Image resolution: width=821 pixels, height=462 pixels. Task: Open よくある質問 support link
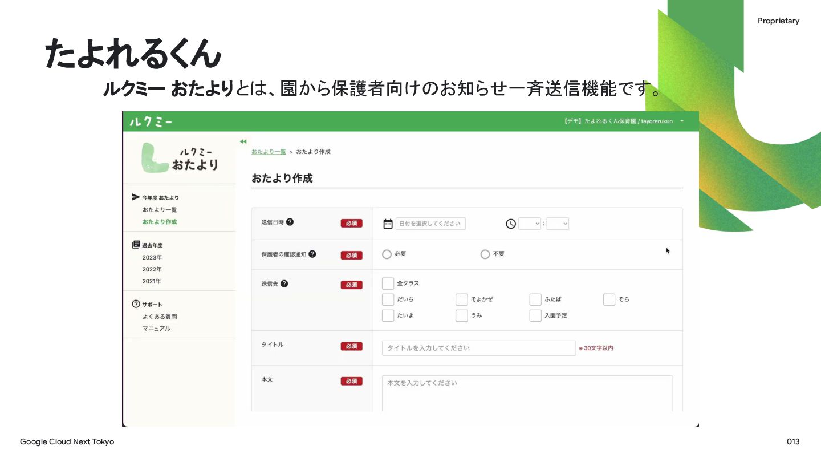coord(160,317)
